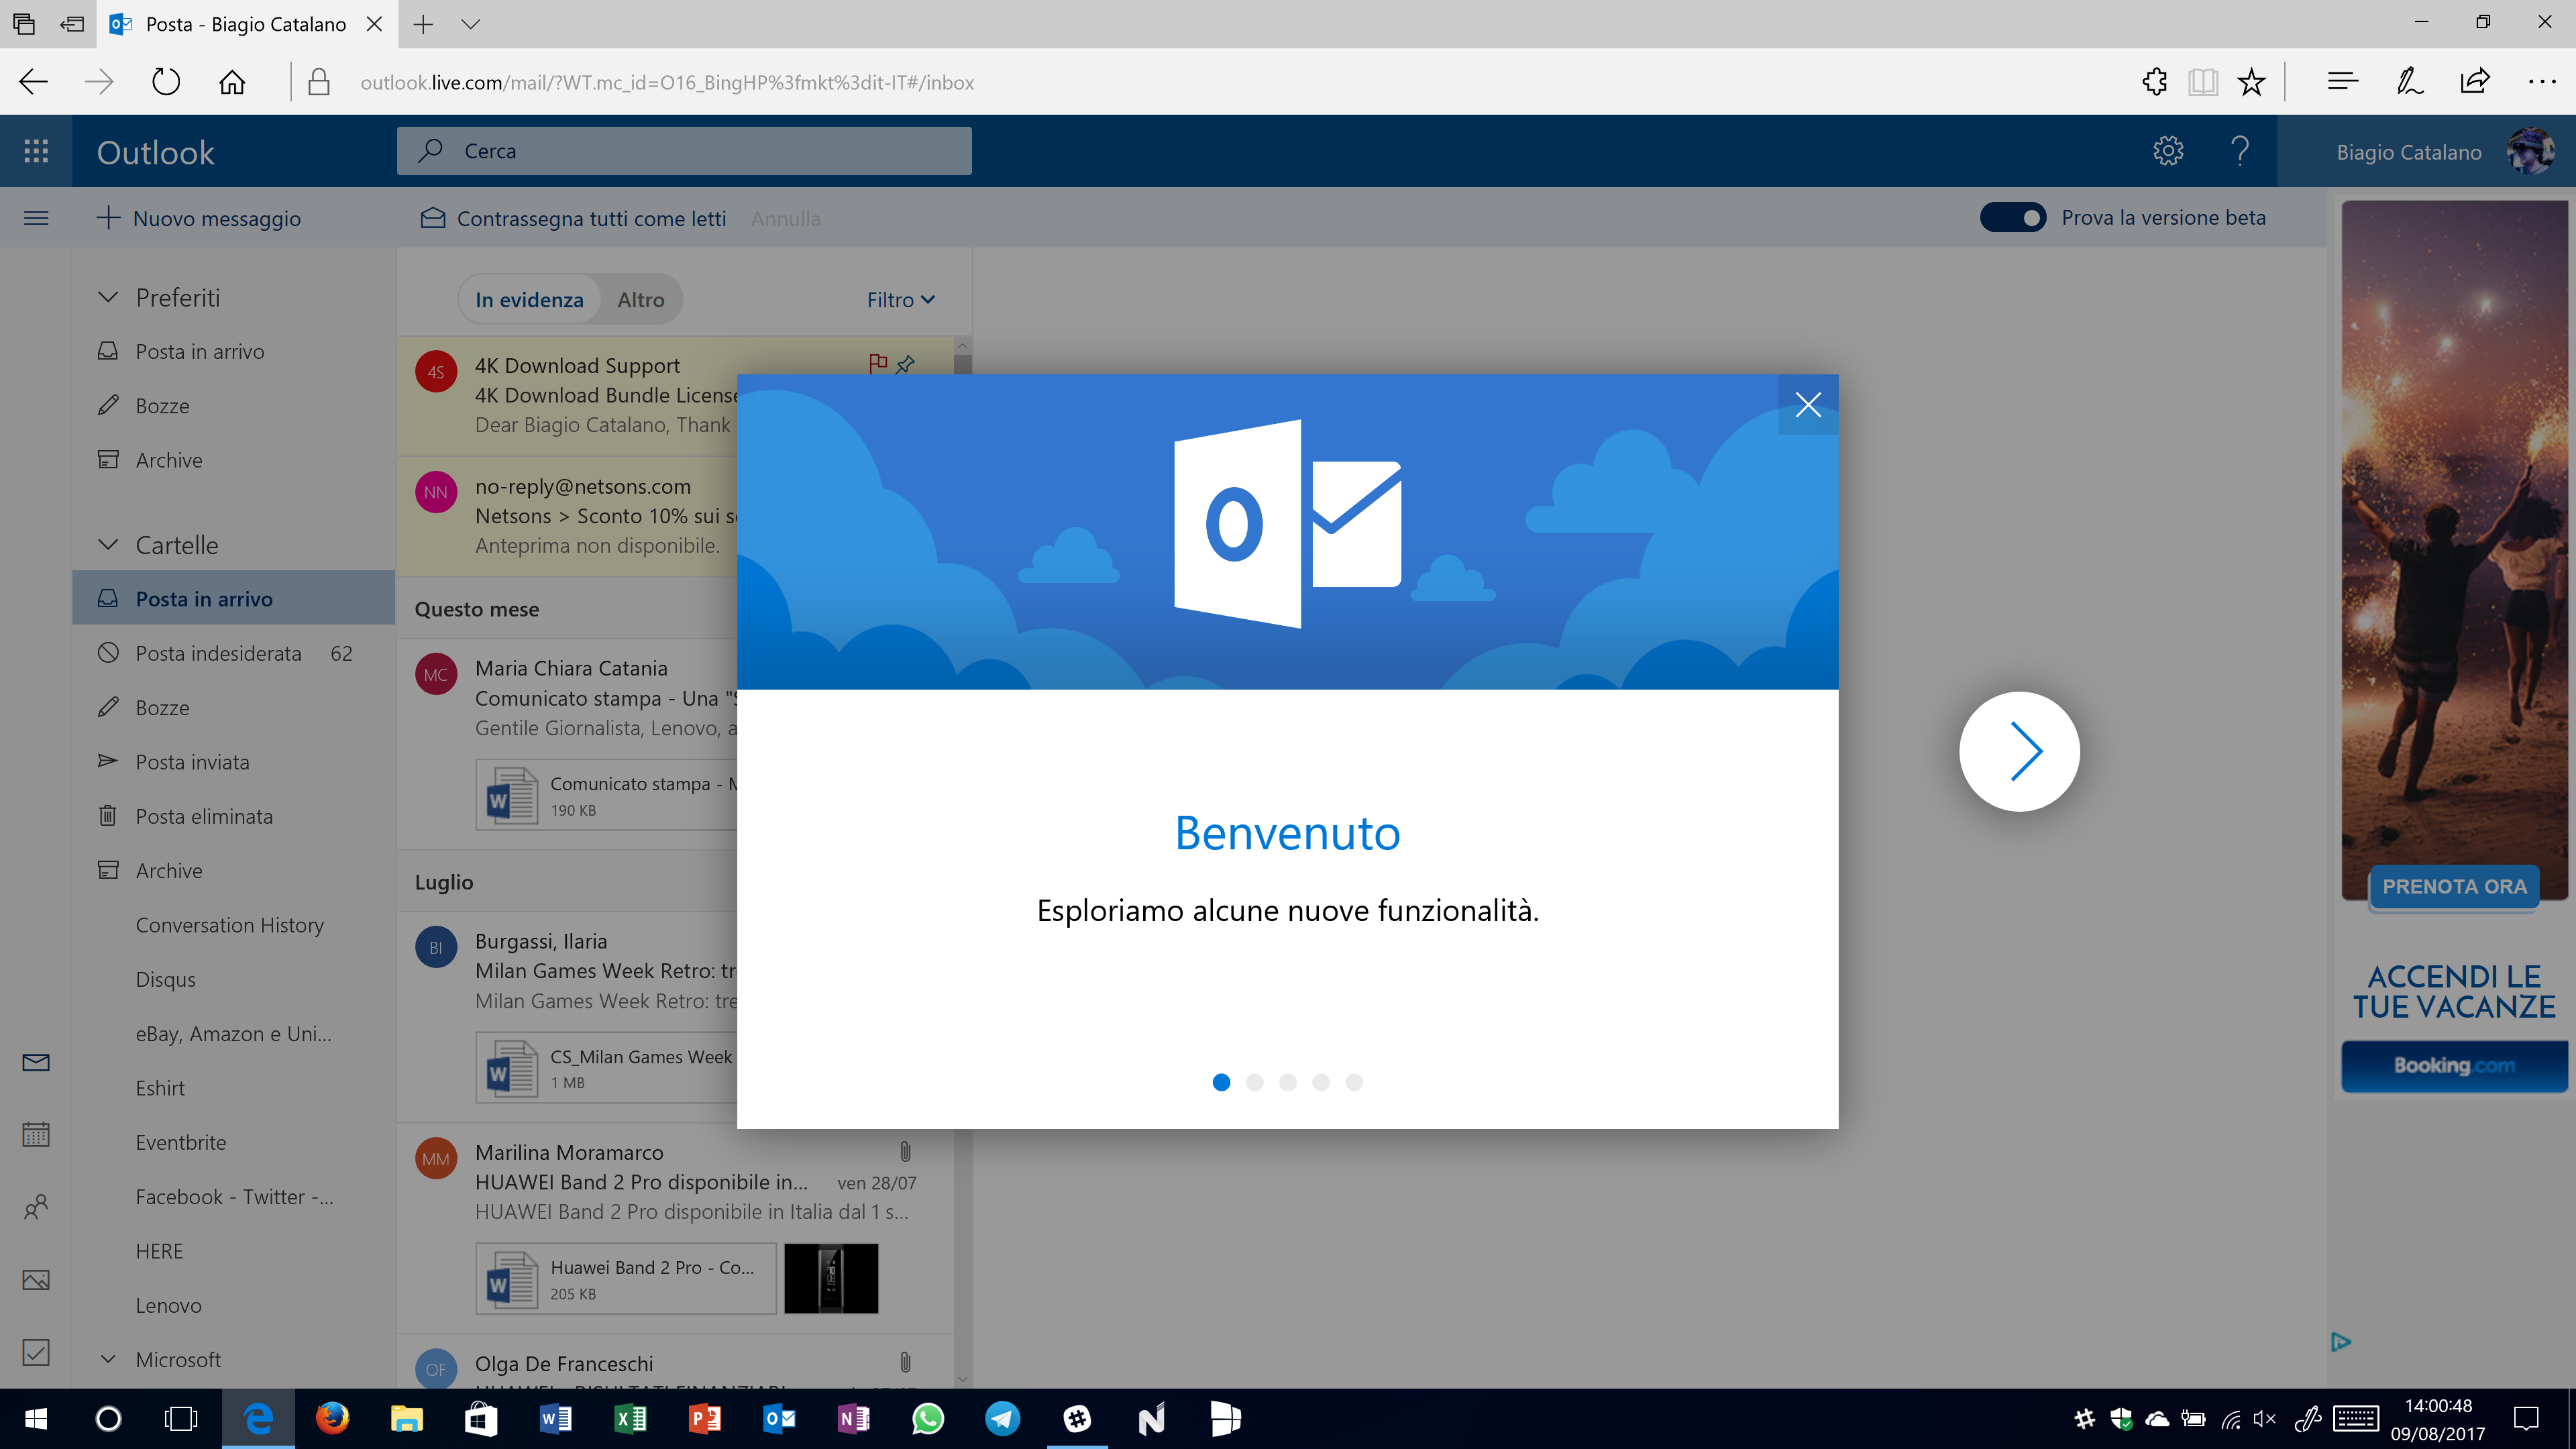The height and width of the screenshot is (1449, 2576).
Task: Collapse the Preferiti section
Action: point(108,298)
